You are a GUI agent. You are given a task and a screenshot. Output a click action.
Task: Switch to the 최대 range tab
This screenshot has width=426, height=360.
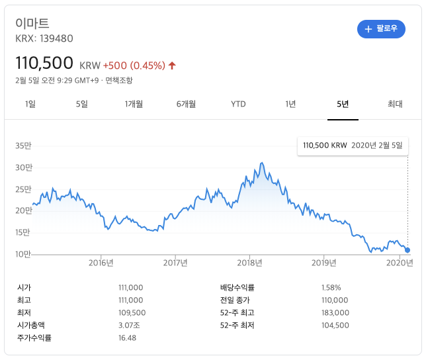click(395, 104)
